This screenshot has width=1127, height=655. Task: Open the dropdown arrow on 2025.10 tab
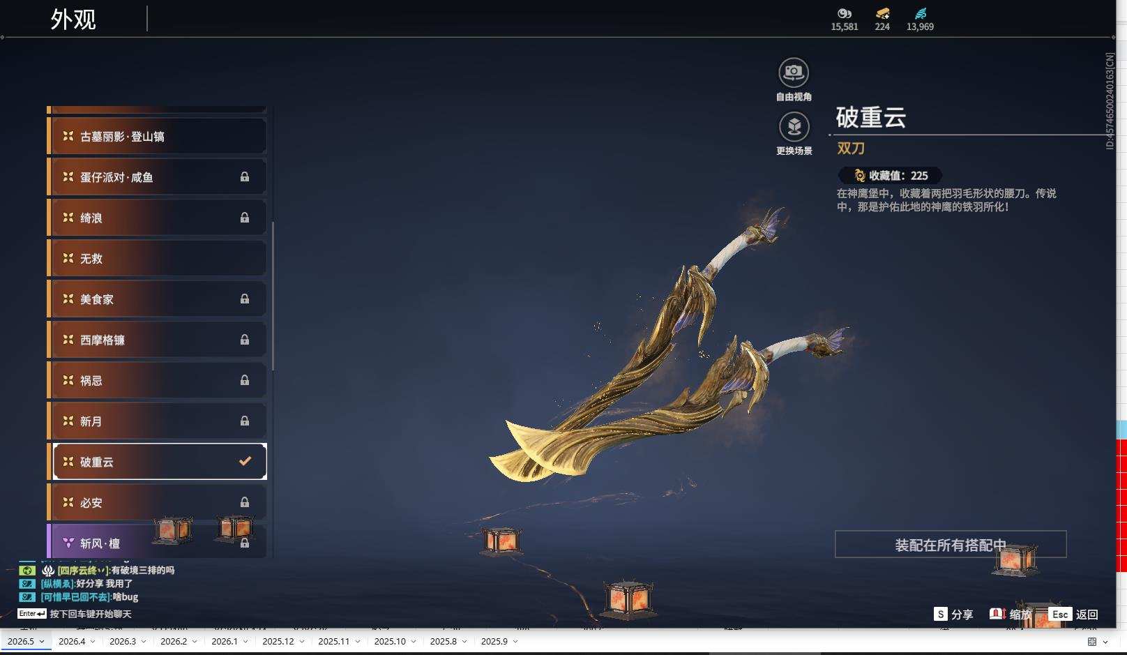(x=414, y=642)
